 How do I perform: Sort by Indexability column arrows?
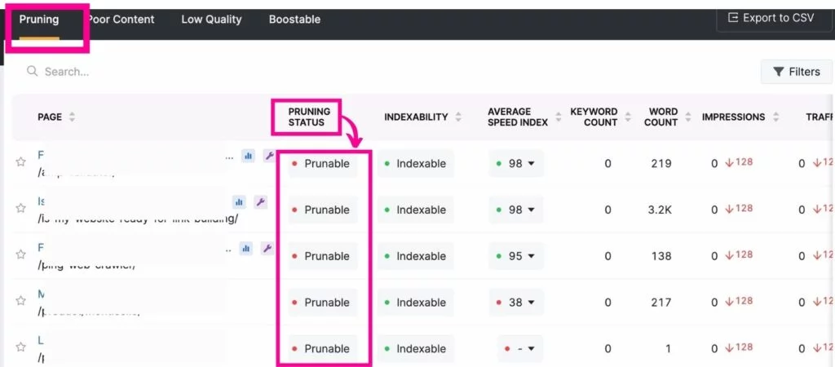pos(458,117)
